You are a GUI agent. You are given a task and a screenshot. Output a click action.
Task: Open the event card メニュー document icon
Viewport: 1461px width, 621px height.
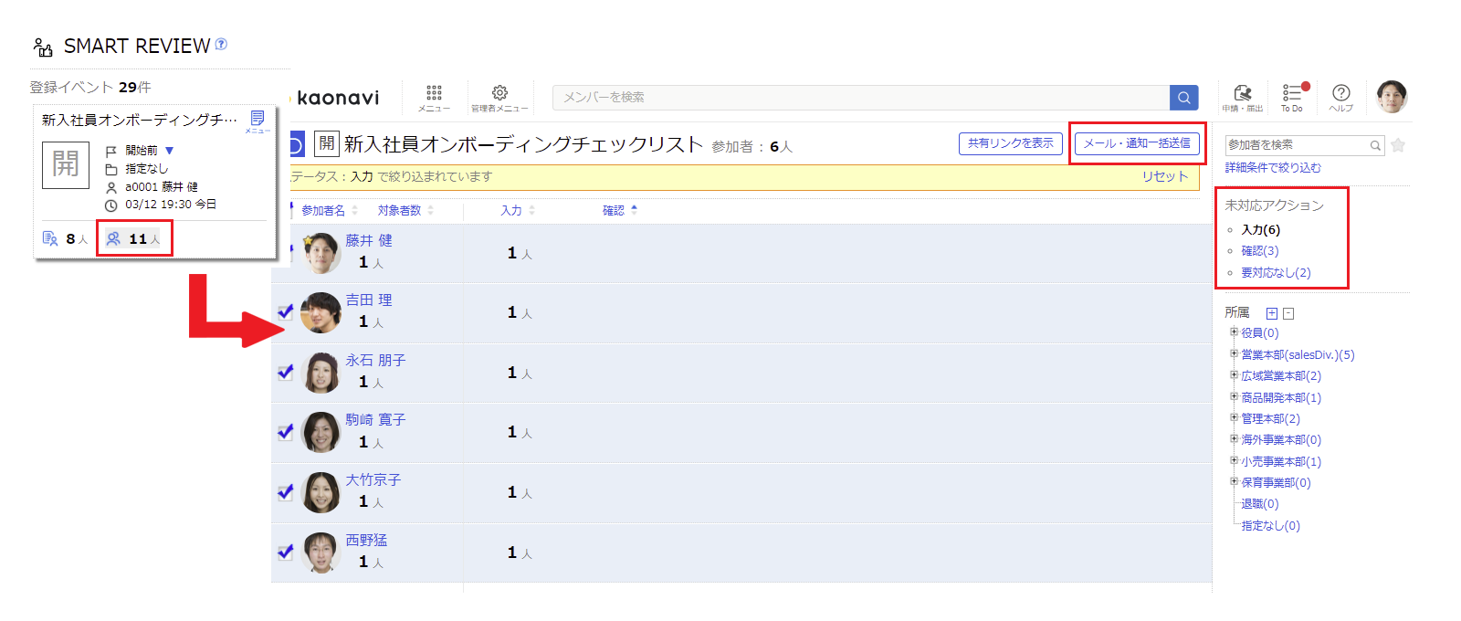click(258, 119)
